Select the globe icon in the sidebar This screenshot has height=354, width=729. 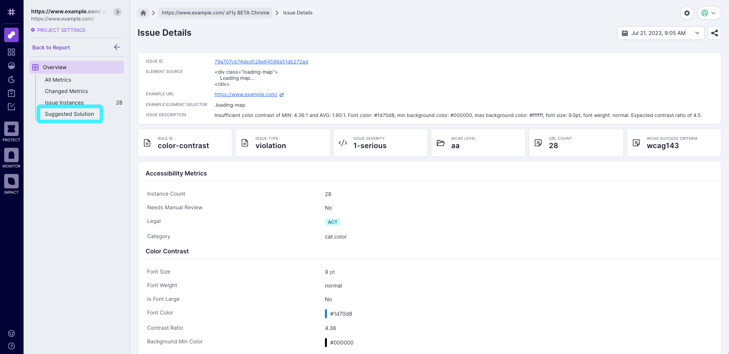[11, 66]
